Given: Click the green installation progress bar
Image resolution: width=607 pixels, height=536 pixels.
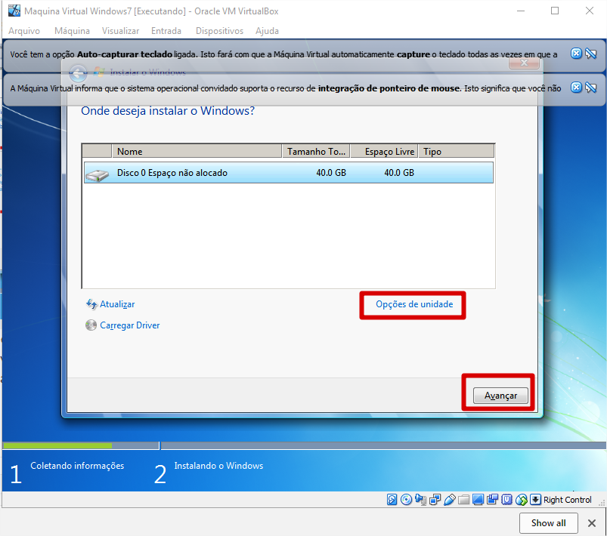Looking at the screenshot, I should pyautogui.click(x=57, y=445).
